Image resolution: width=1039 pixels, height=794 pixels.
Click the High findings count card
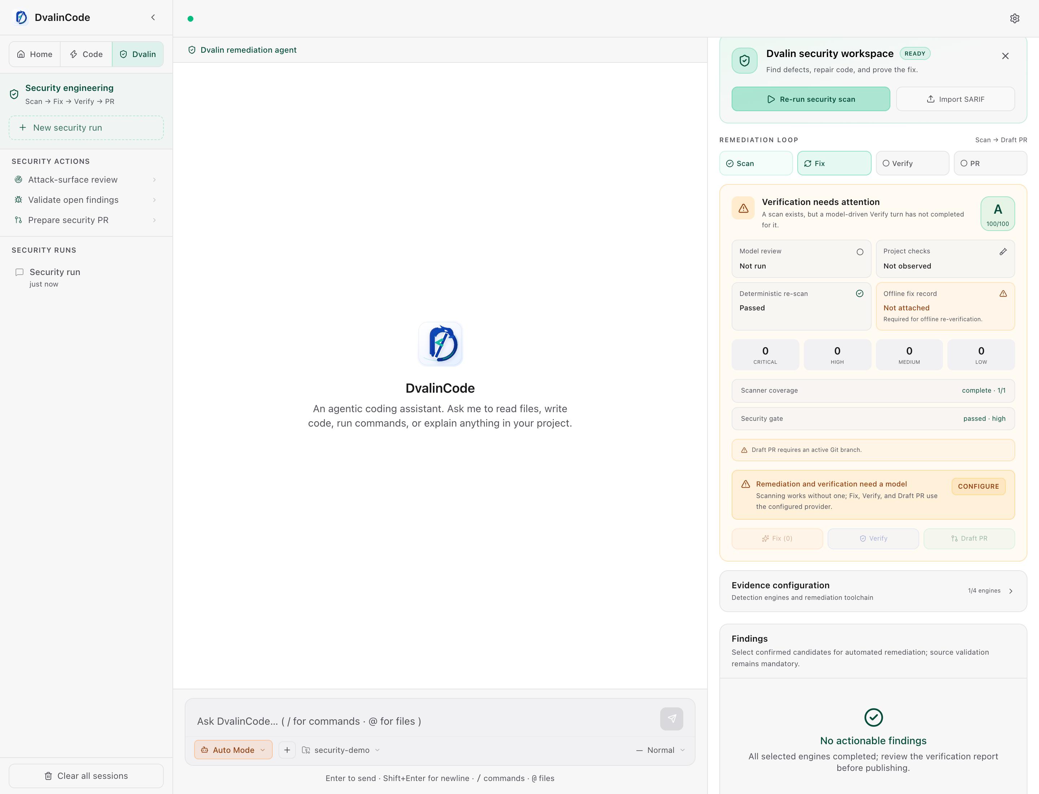(837, 355)
